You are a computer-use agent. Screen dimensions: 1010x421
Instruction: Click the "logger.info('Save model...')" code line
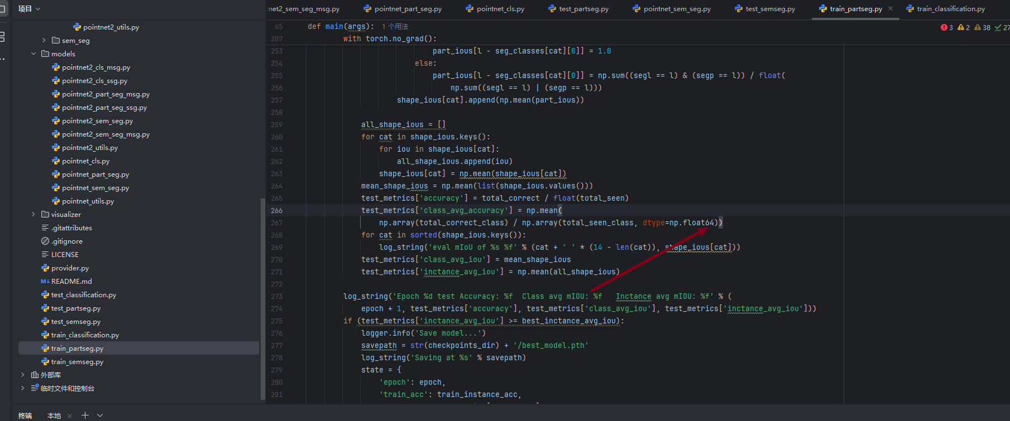[x=423, y=333]
